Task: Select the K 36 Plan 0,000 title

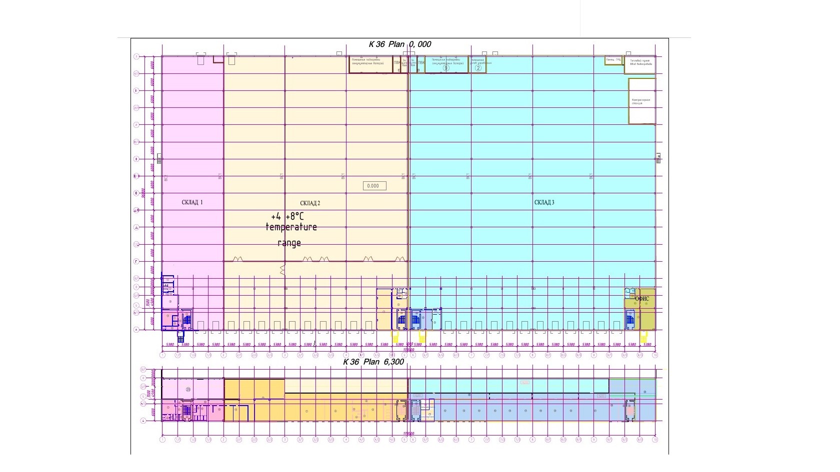Action: tap(399, 44)
